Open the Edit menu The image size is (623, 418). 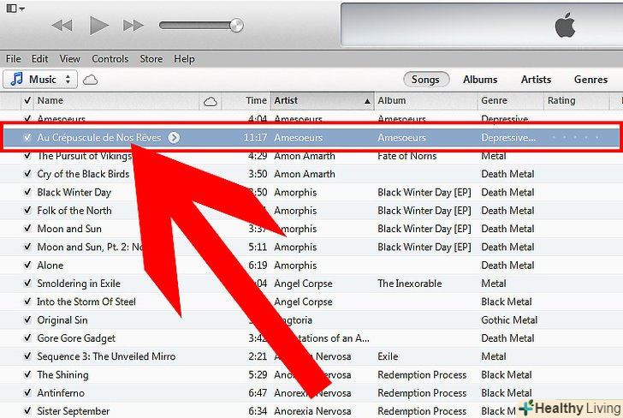click(x=39, y=59)
